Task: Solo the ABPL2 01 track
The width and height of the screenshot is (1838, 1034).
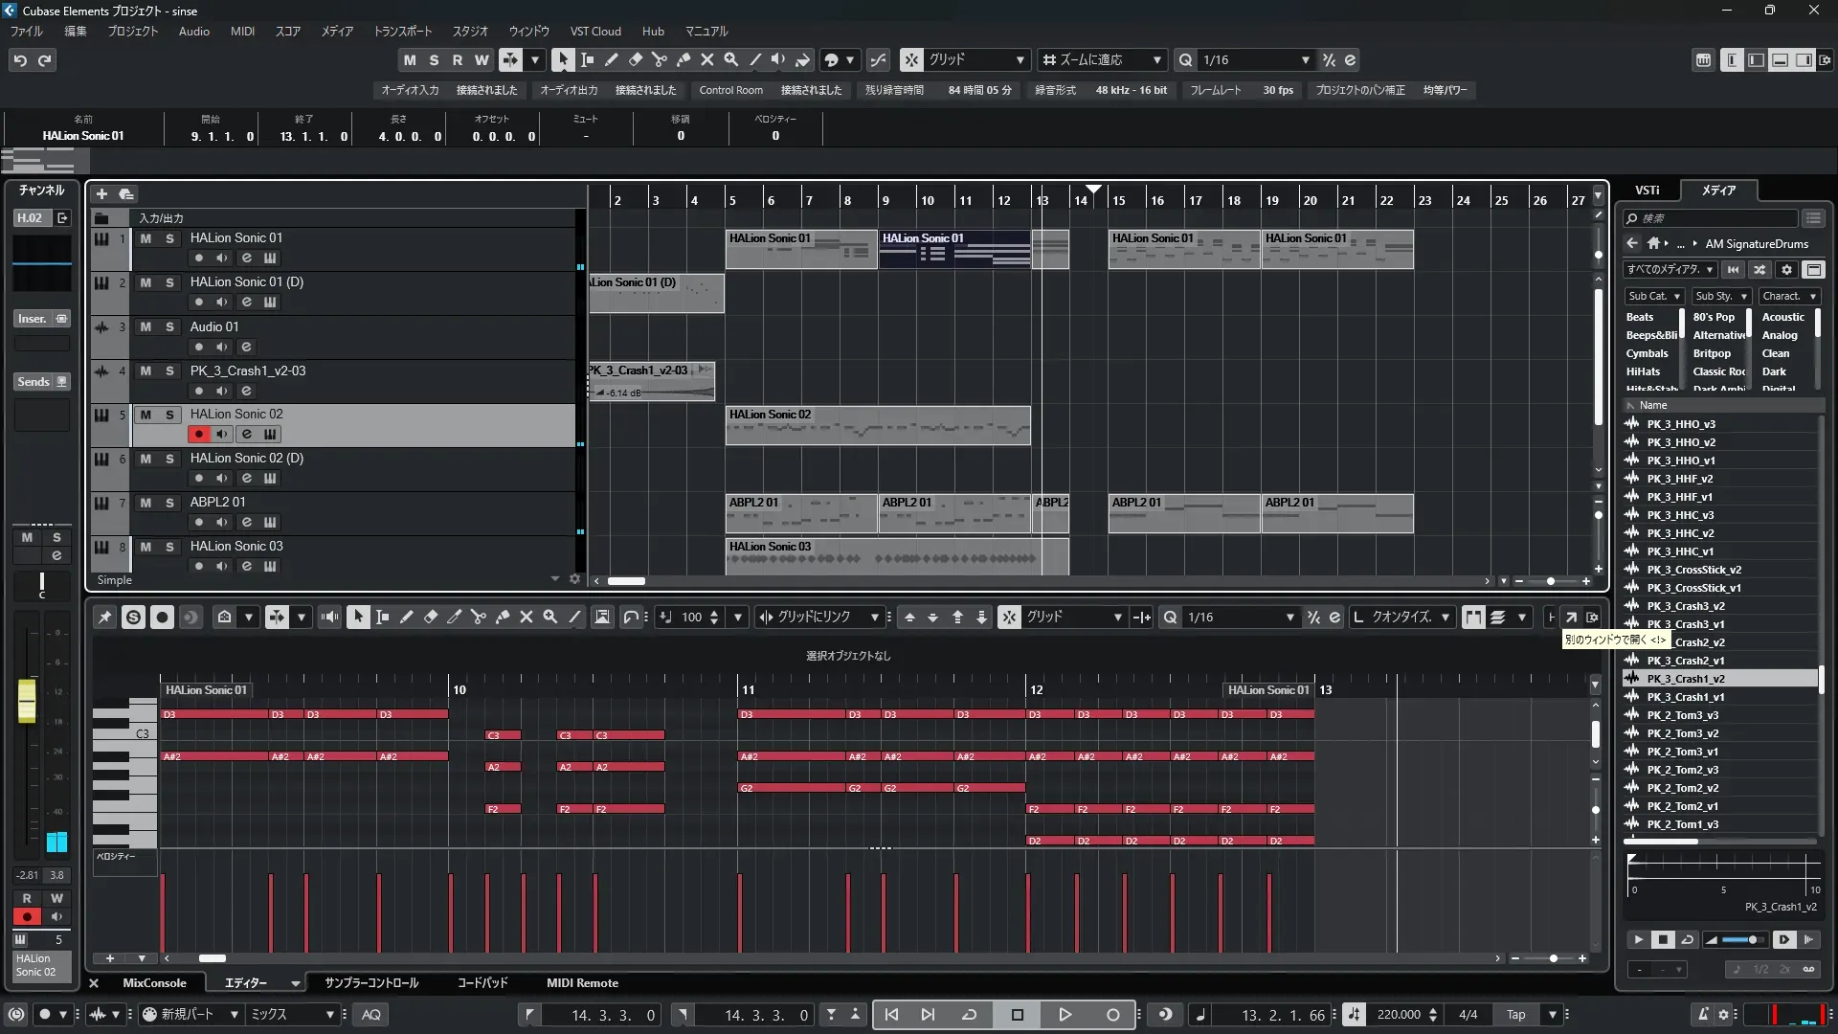Action: [x=169, y=503]
